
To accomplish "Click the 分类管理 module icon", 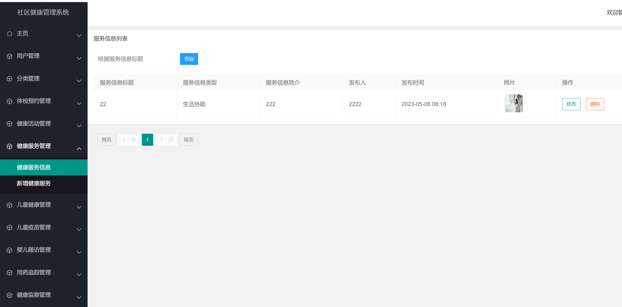I will tap(10, 79).
